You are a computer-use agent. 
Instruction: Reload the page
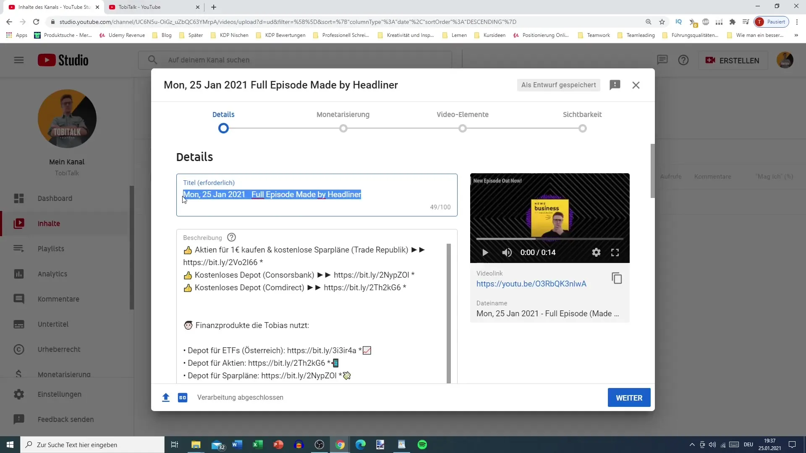[x=36, y=22]
